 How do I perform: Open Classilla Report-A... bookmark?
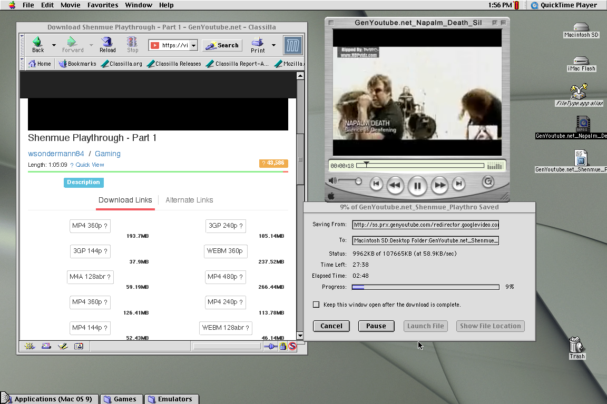click(x=237, y=64)
